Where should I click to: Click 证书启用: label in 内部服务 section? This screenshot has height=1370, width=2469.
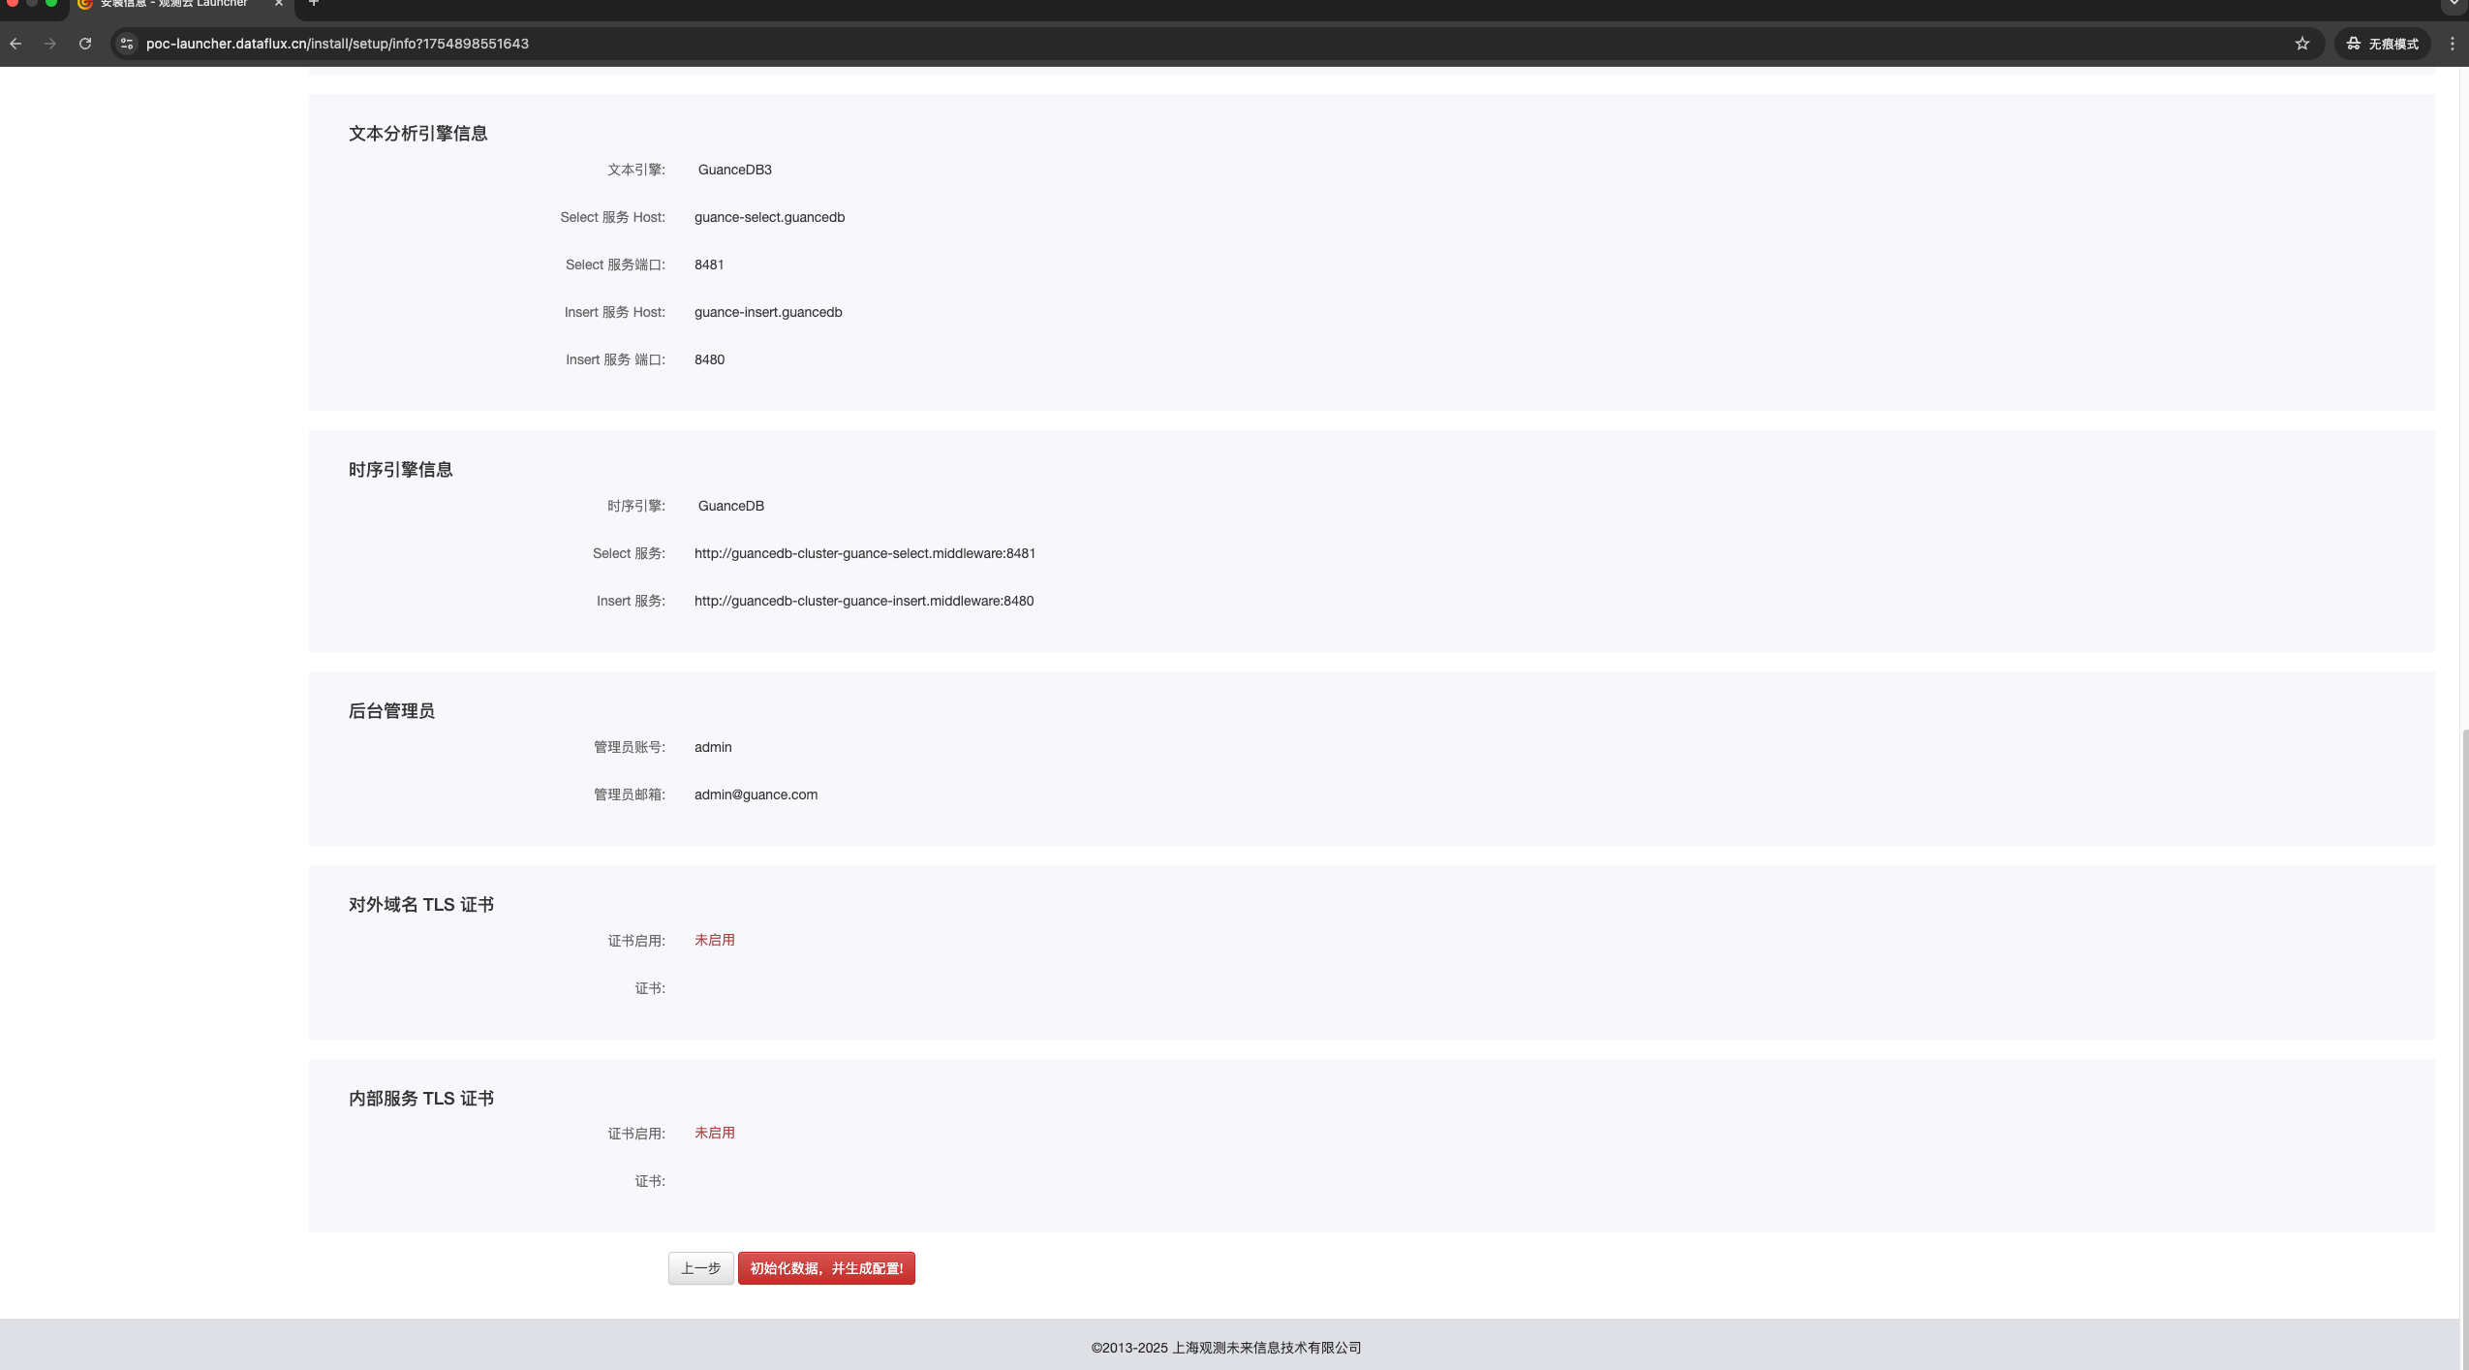[636, 1134]
